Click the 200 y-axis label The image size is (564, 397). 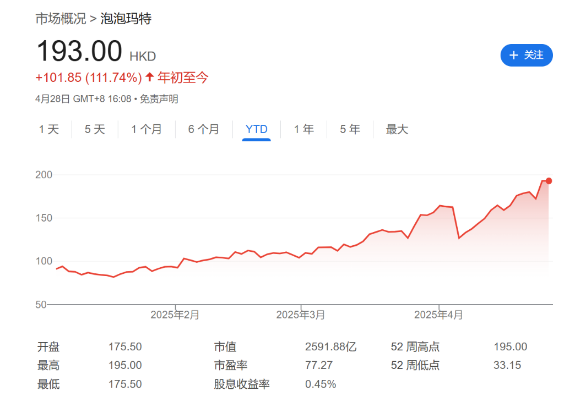coord(44,175)
